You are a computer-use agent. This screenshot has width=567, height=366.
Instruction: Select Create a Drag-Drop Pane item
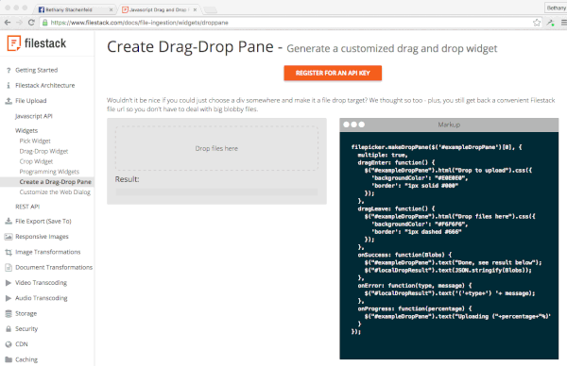pyautogui.click(x=56, y=182)
